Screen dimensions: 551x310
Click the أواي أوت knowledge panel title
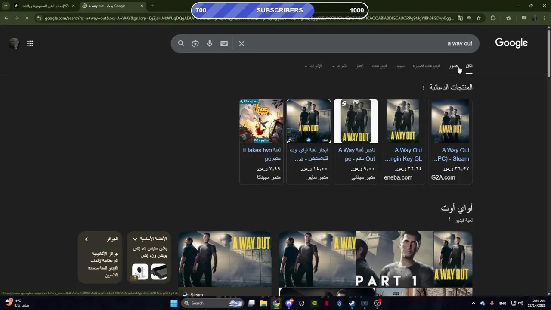(x=457, y=208)
